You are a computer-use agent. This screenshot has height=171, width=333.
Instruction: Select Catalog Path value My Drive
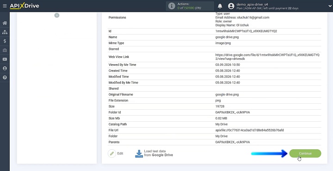coord(221,124)
